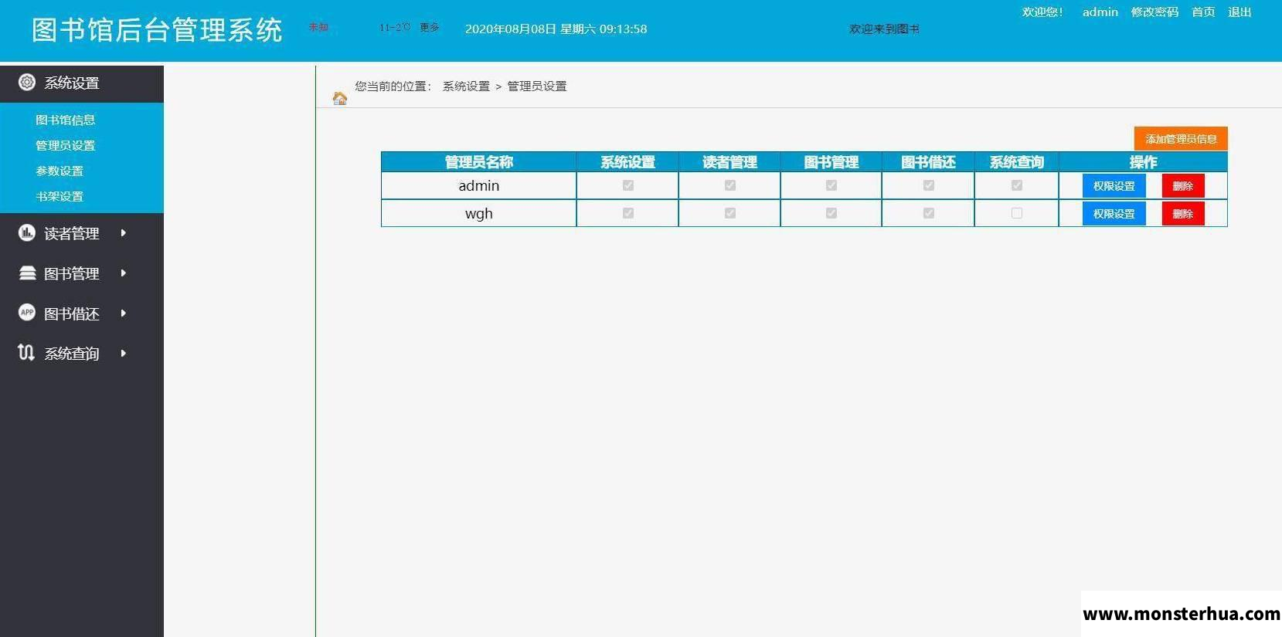Open 图书馆信息 submenu item
1282x637 pixels.
pyautogui.click(x=66, y=120)
